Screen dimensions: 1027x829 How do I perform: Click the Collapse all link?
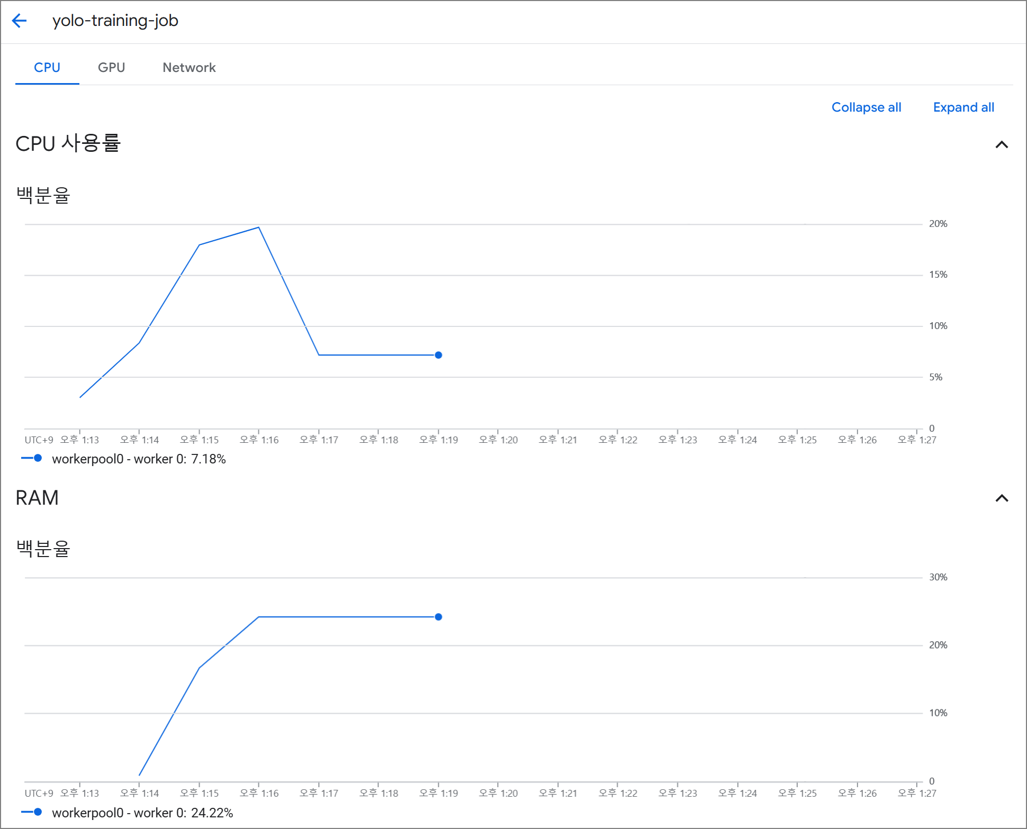tap(866, 107)
